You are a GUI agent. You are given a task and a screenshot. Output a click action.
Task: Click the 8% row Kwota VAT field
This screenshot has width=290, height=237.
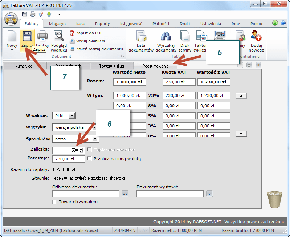pos(179,106)
